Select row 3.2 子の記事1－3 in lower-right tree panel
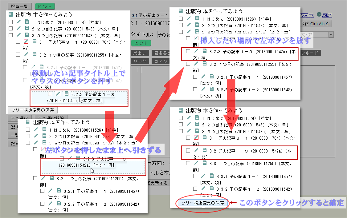The height and width of the screenshot is (218, 347). pyautogui.click(x=239, y=153)
